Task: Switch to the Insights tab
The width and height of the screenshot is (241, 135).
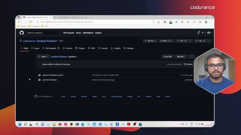Action: pos(116,48)
